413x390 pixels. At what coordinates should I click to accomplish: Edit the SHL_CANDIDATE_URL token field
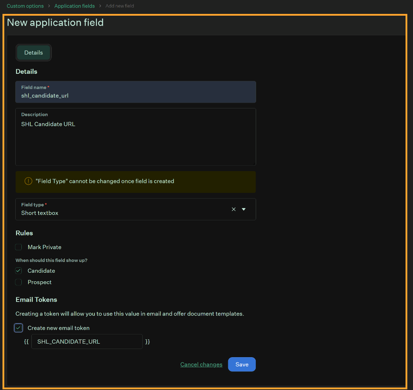(x=87, y=342)
